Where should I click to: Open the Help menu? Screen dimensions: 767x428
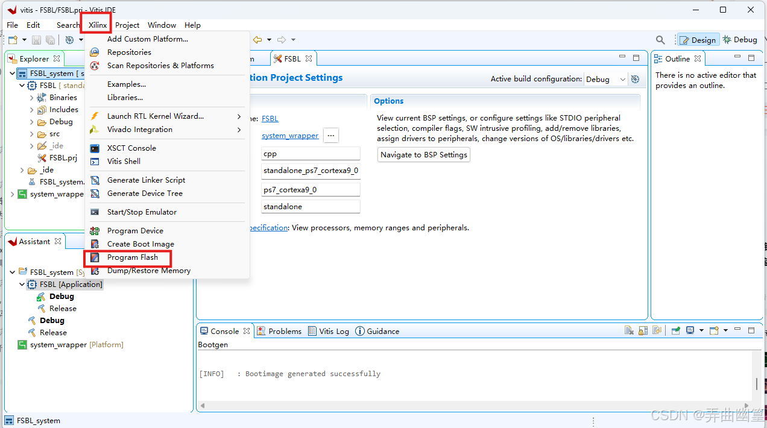tap(192, 25)
